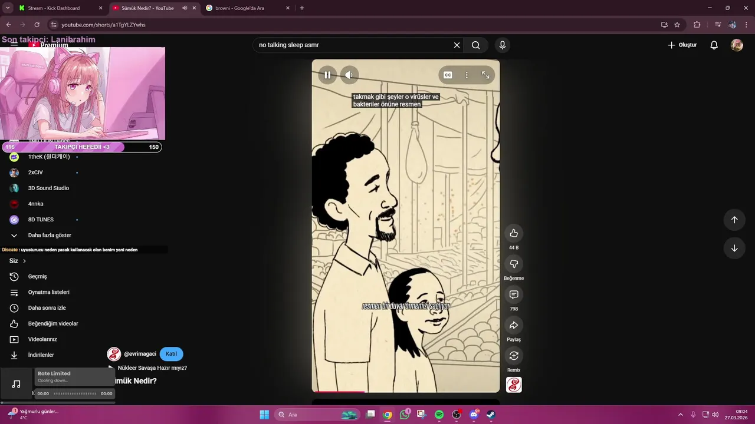Open the Nükleer Savaşa Hazır mıyız? video link
755x424 pixels.
(152, 368)
